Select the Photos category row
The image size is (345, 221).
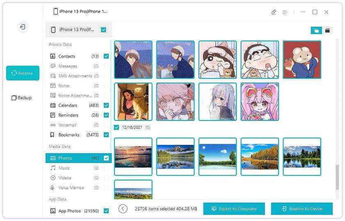(x=78, y=158)
